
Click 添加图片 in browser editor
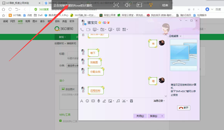[68, 89]
